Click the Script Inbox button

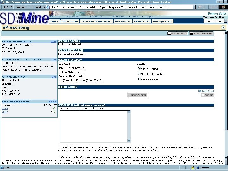[177, 34]
